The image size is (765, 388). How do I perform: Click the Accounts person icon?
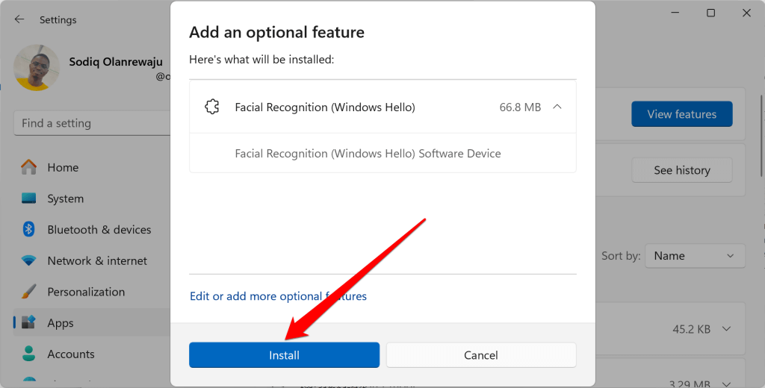tap(29, 354)
